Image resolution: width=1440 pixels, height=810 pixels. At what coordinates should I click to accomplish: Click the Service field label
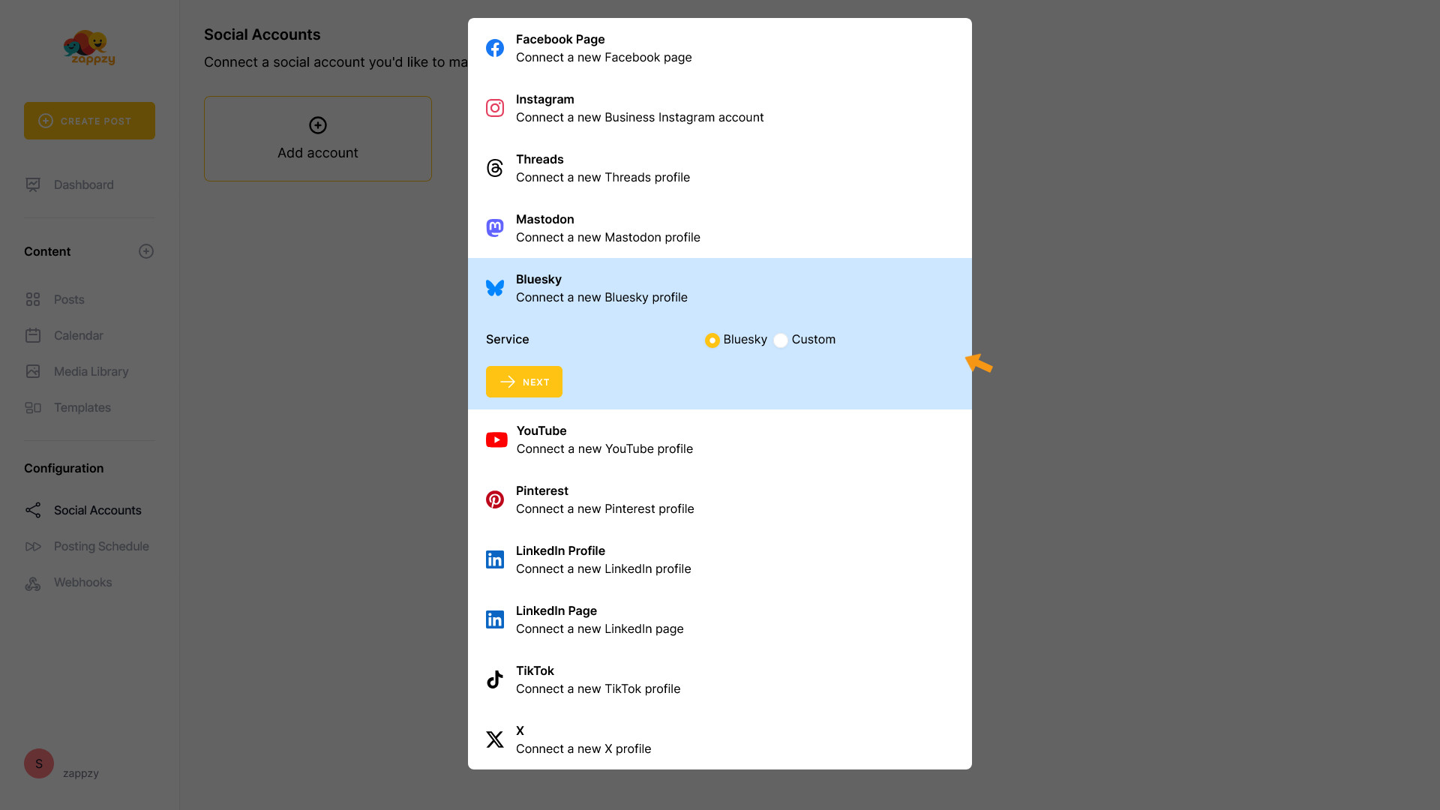[x=508, y=339]
